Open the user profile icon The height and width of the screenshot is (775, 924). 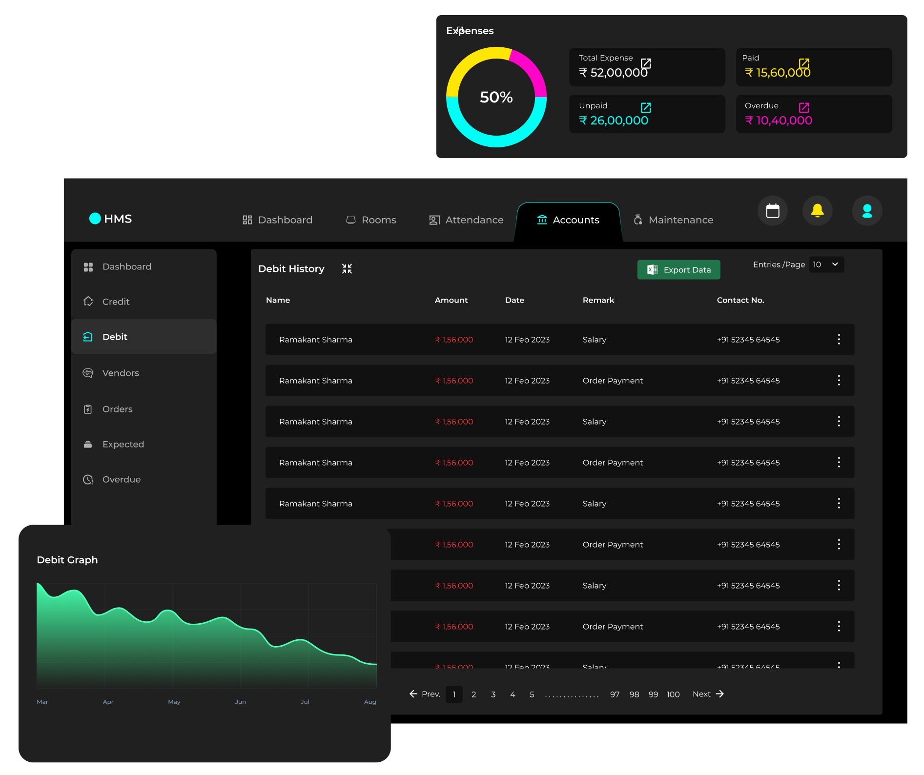click(x=867, y=211)
